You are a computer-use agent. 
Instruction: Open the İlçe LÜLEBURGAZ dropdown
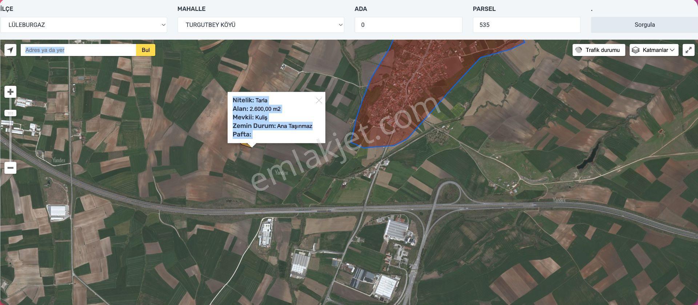click(84, 25)
